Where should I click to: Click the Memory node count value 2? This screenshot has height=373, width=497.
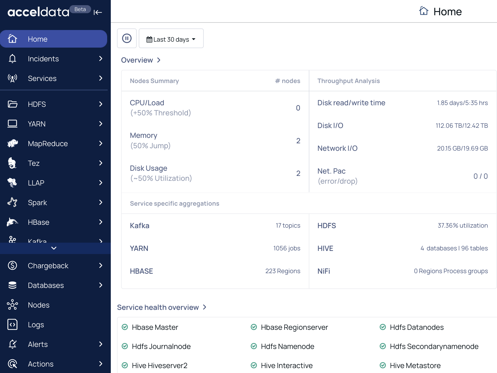click(298, 141)
